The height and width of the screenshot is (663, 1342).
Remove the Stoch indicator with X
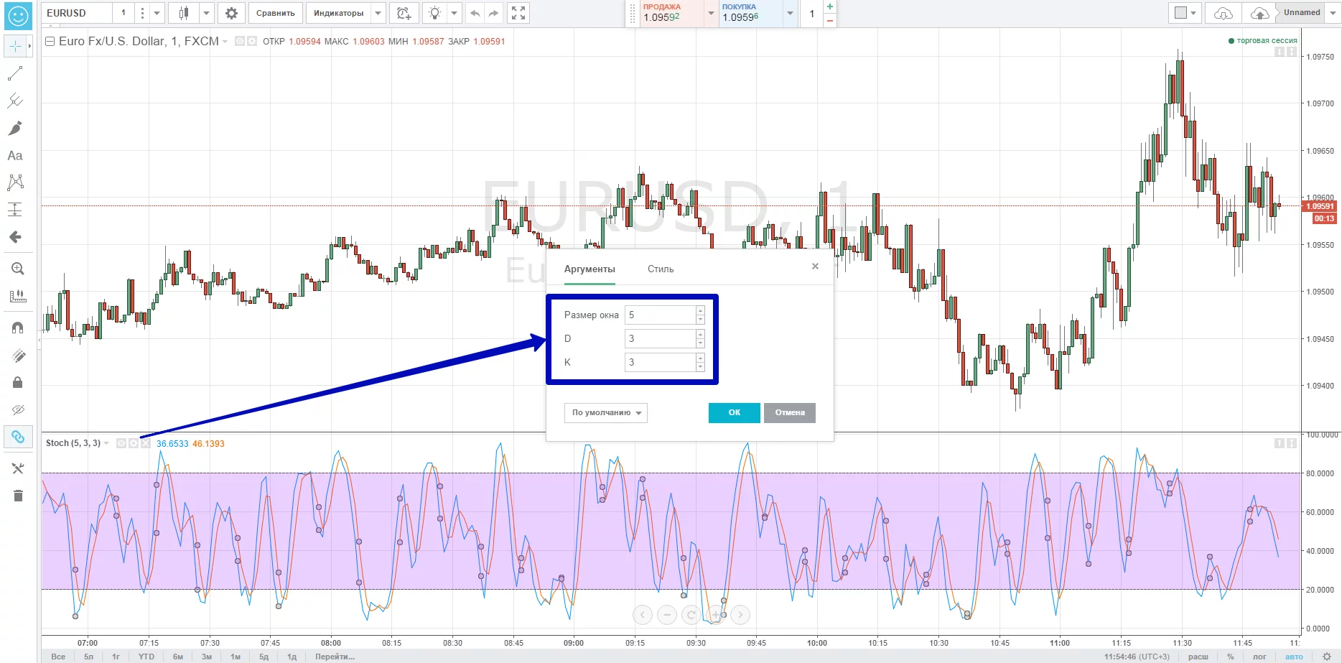(146, 443)
